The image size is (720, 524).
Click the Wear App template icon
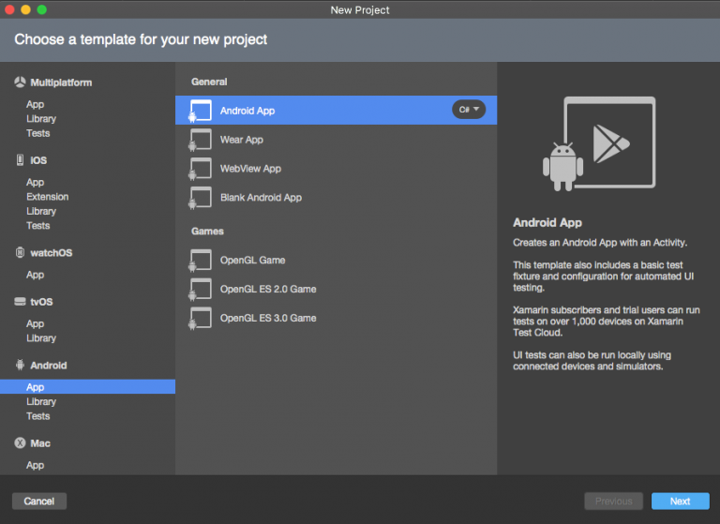[x=201, y=140]
